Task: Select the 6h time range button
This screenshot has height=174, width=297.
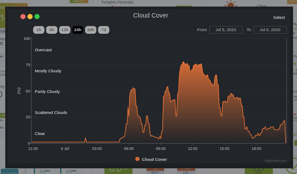Action: point(52,30)
